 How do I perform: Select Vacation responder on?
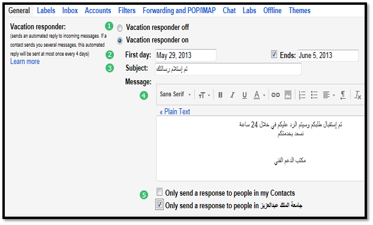(x=120, y=41)
